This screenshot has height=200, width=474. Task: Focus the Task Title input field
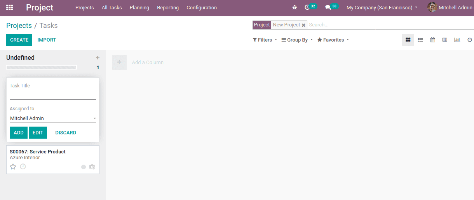53,95
